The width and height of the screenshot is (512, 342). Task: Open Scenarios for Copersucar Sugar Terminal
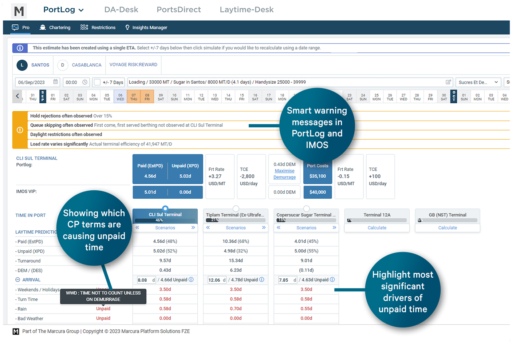(x=306, y=228)
